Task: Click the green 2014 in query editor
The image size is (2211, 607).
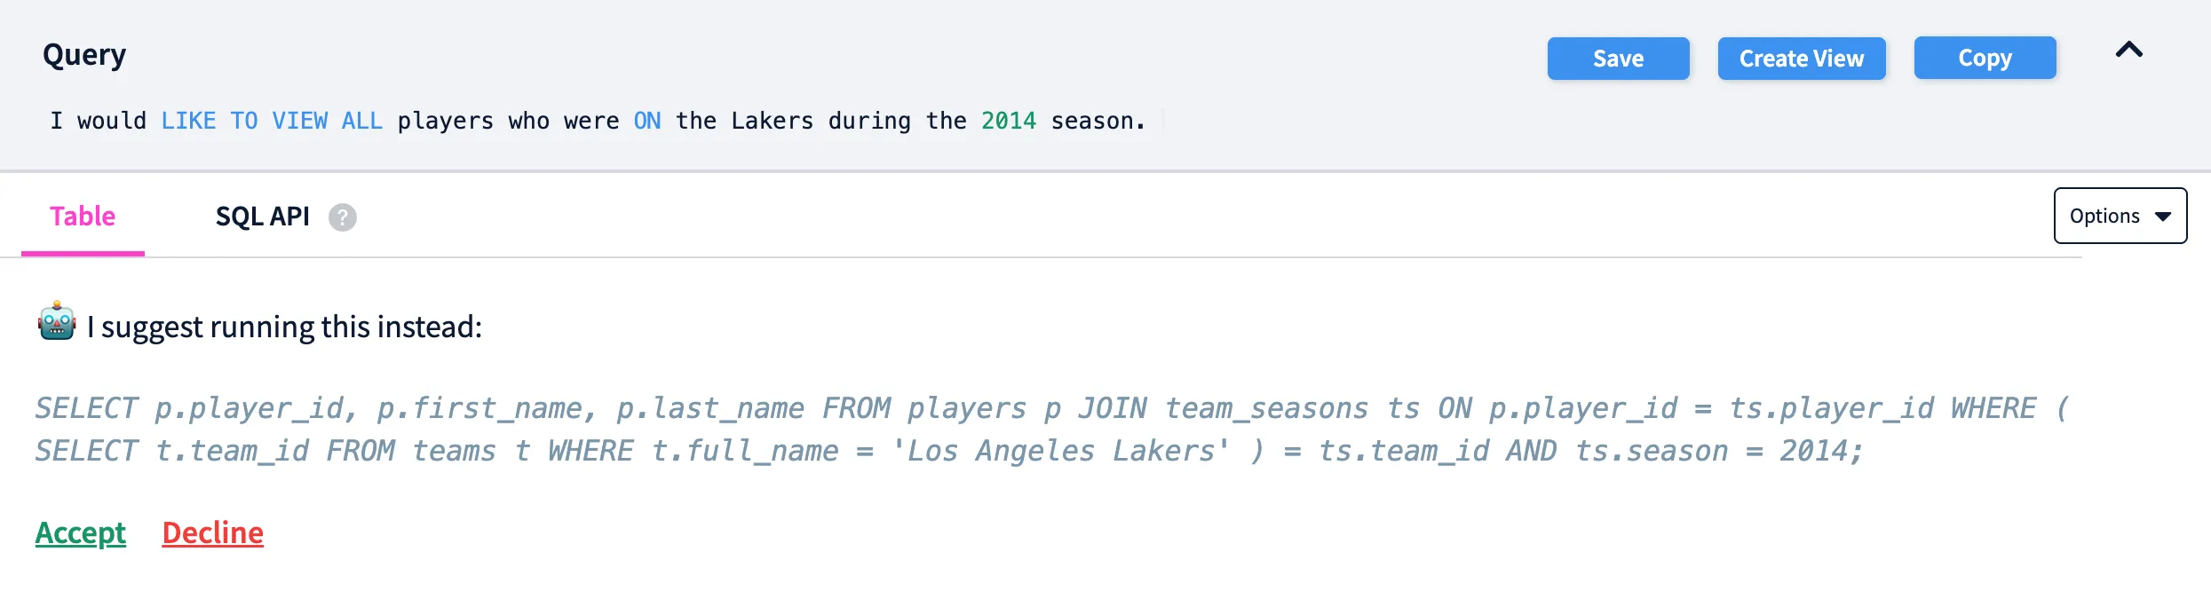Action: click(x=1008, y=121)
